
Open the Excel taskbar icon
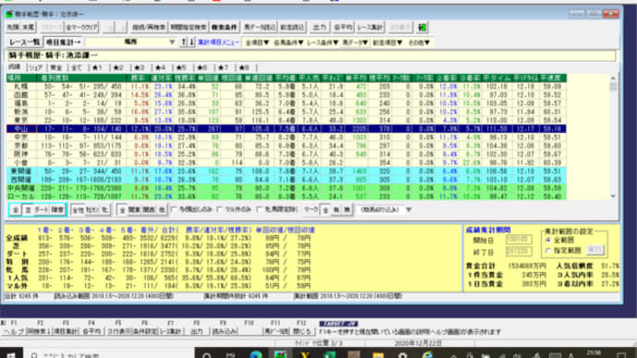(329, 354)
